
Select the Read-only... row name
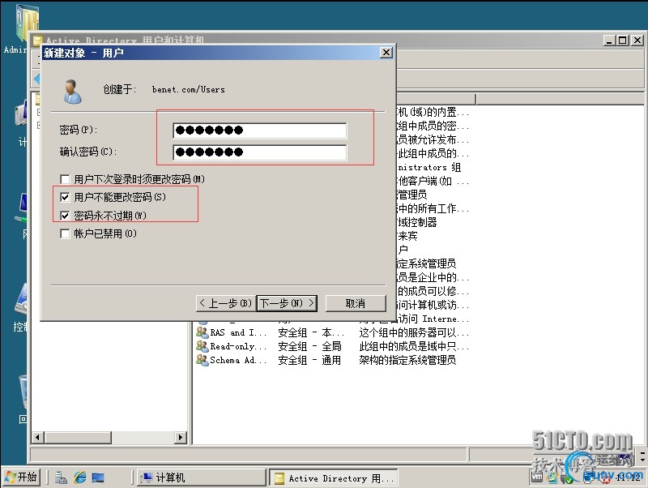tap(238, 346)
